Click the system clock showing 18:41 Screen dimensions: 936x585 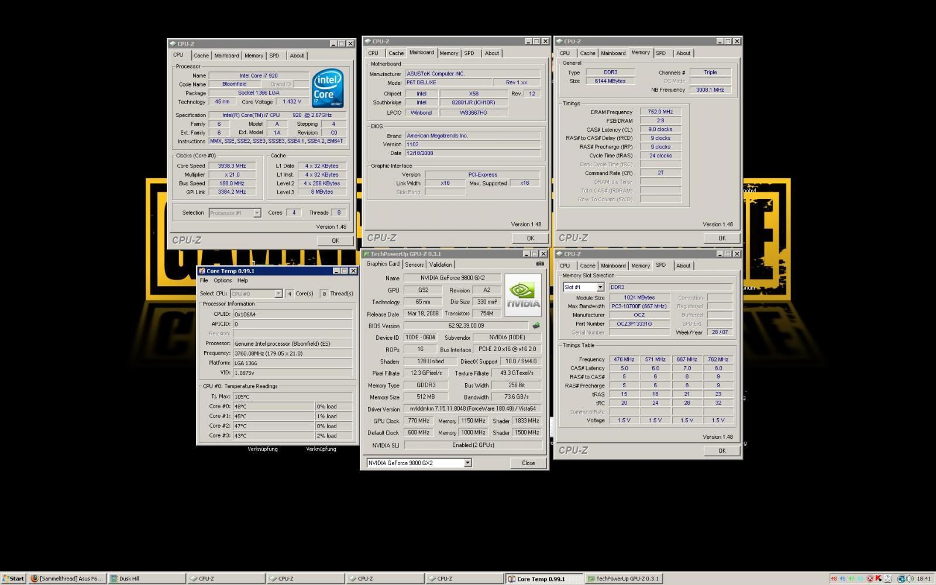(x=924, y=579)
